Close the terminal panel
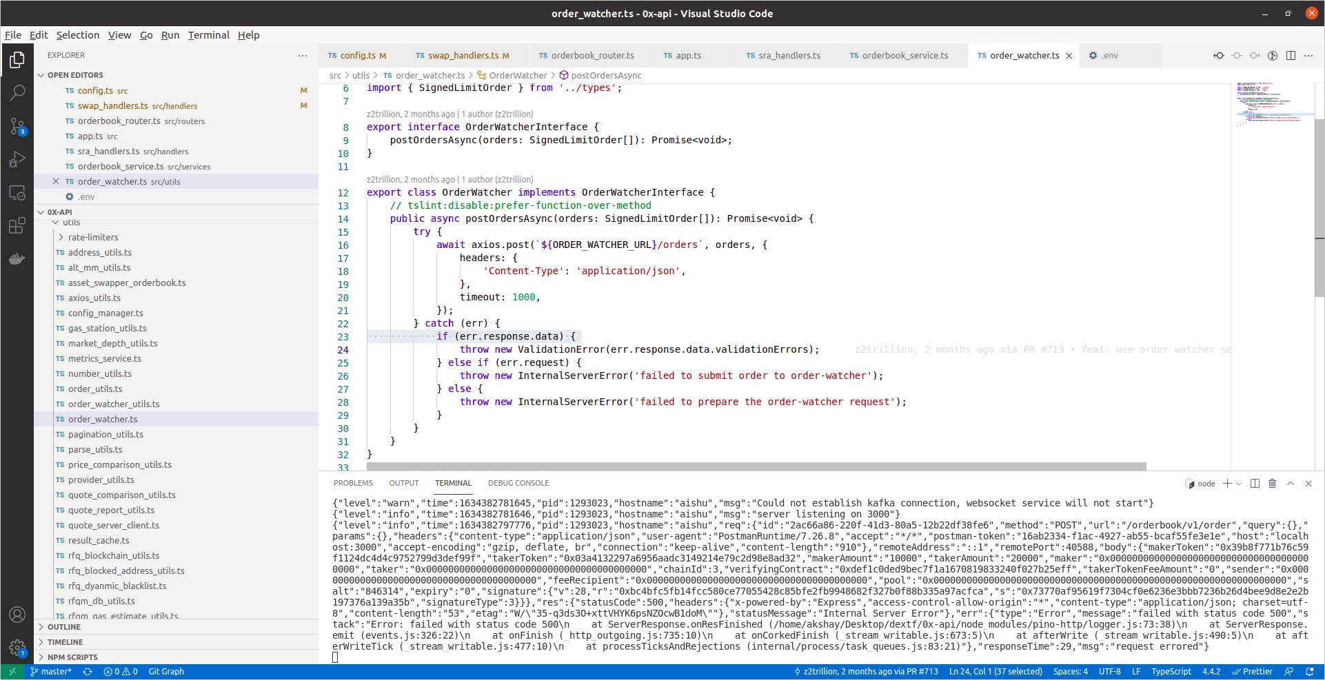Image resolution: width=1325 pixels, height=680 pixels. 1308,484
